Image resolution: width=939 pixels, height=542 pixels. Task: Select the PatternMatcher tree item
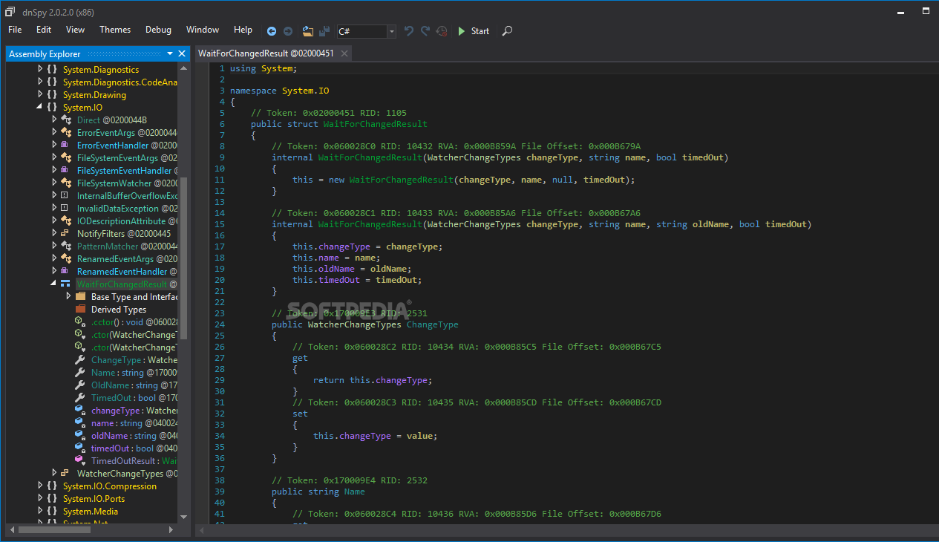coord(126,246)
